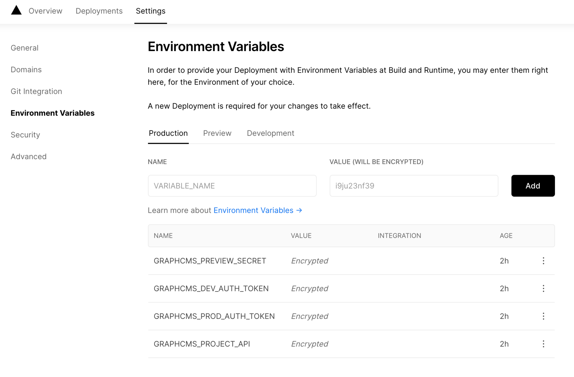This screenshot has height=377, width=574.
Task: Open the Environment Variables docs link
Action: [258, 210]
